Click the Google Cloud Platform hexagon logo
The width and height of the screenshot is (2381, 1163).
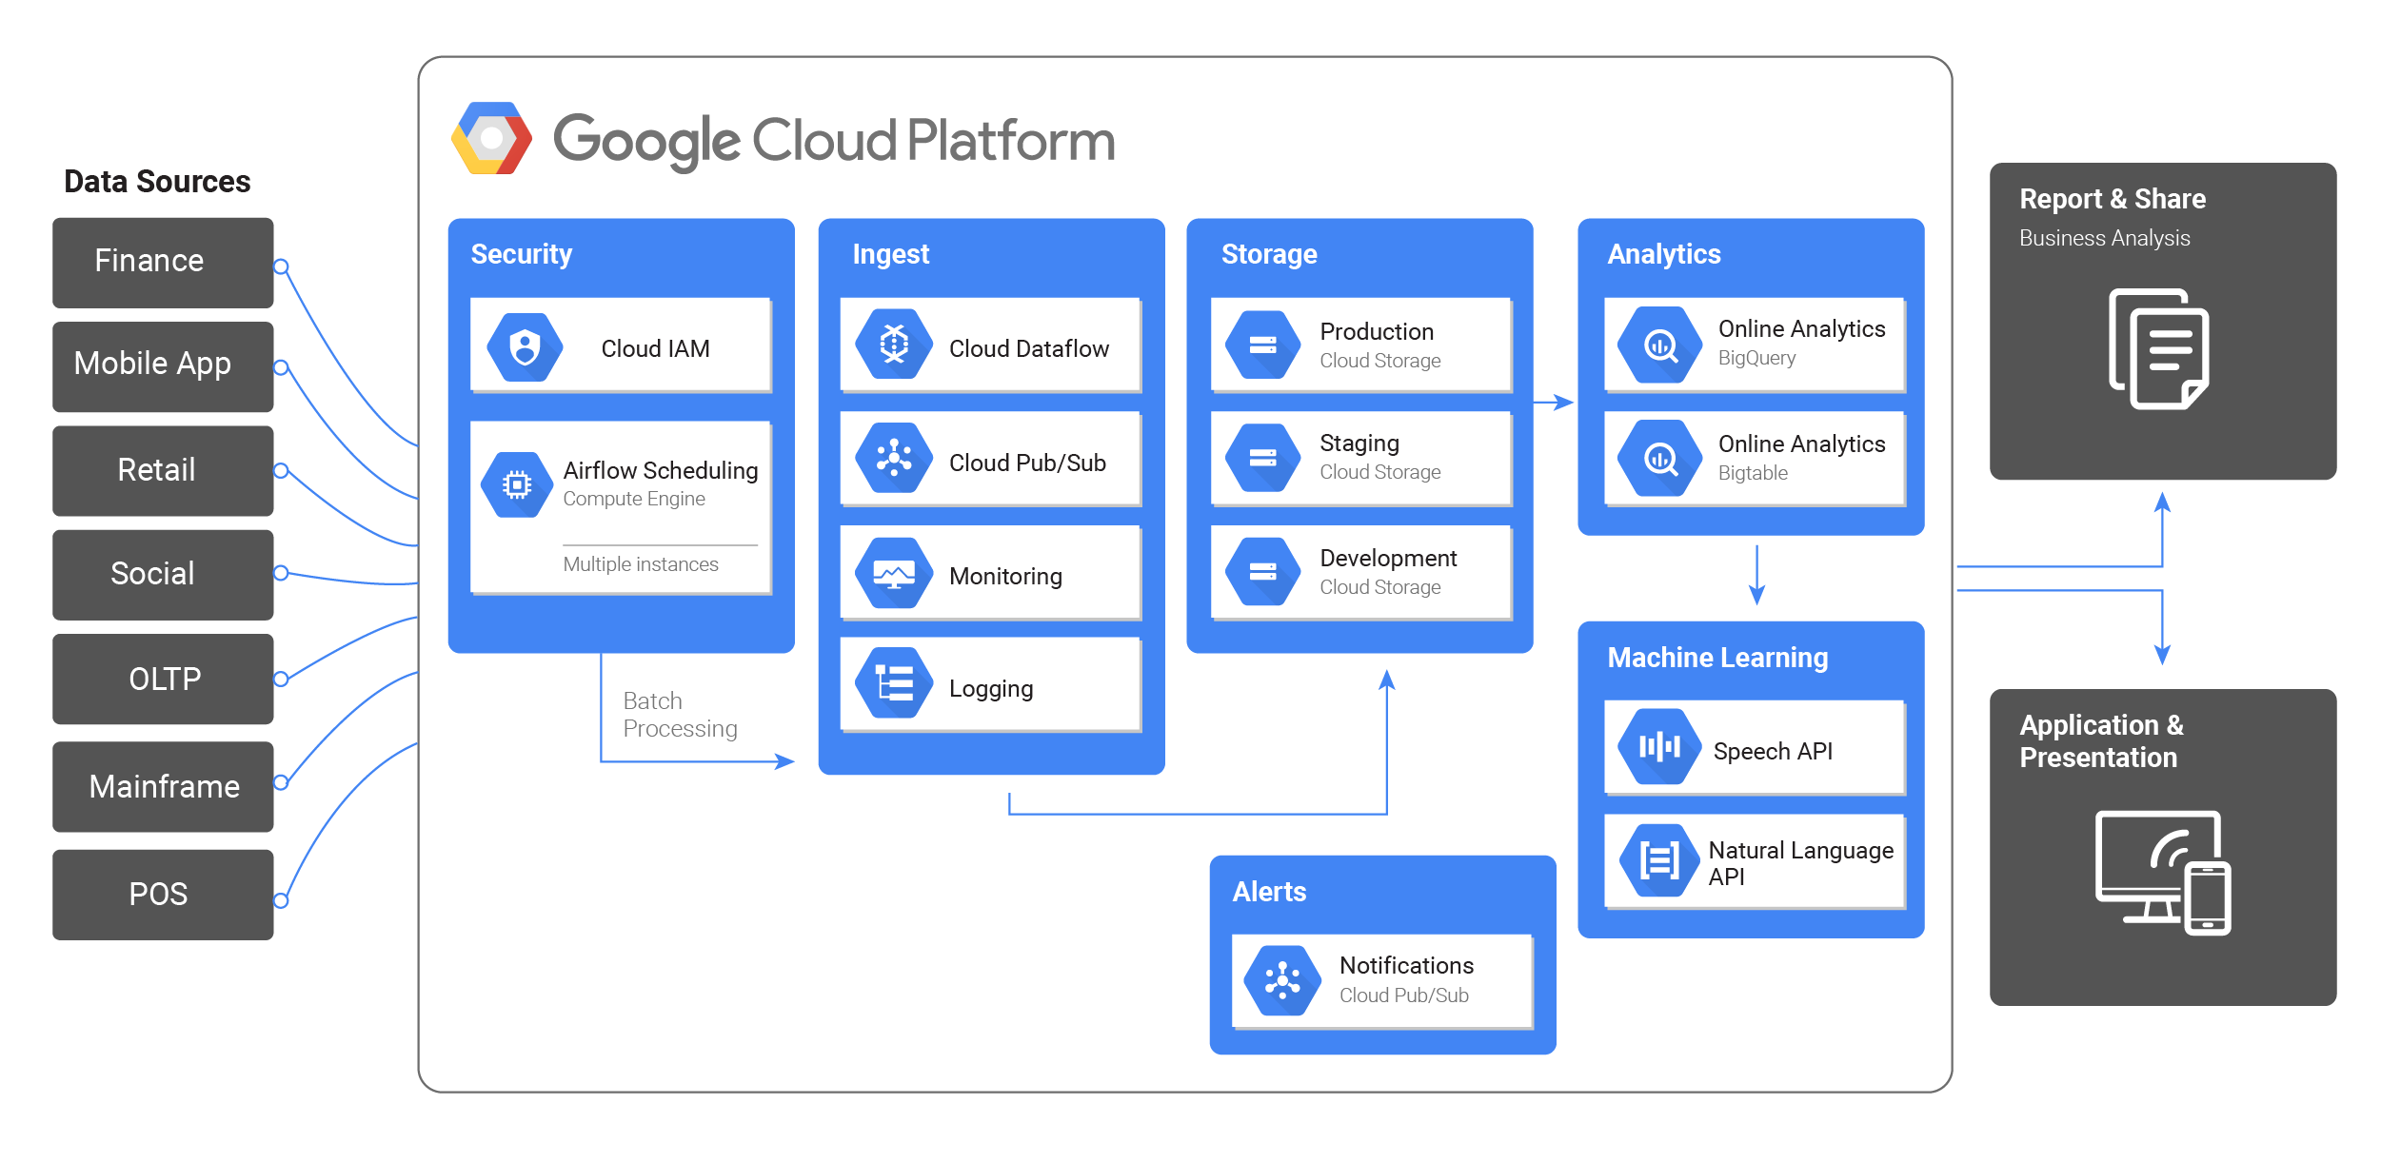491,139
